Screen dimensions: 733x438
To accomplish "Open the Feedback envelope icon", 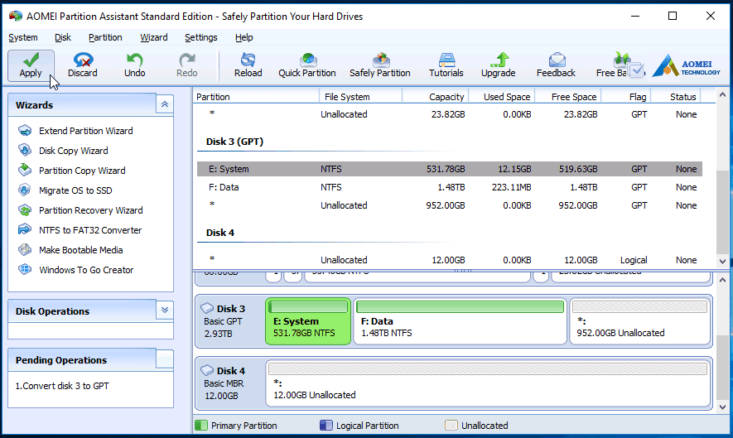I will (557, 60).
